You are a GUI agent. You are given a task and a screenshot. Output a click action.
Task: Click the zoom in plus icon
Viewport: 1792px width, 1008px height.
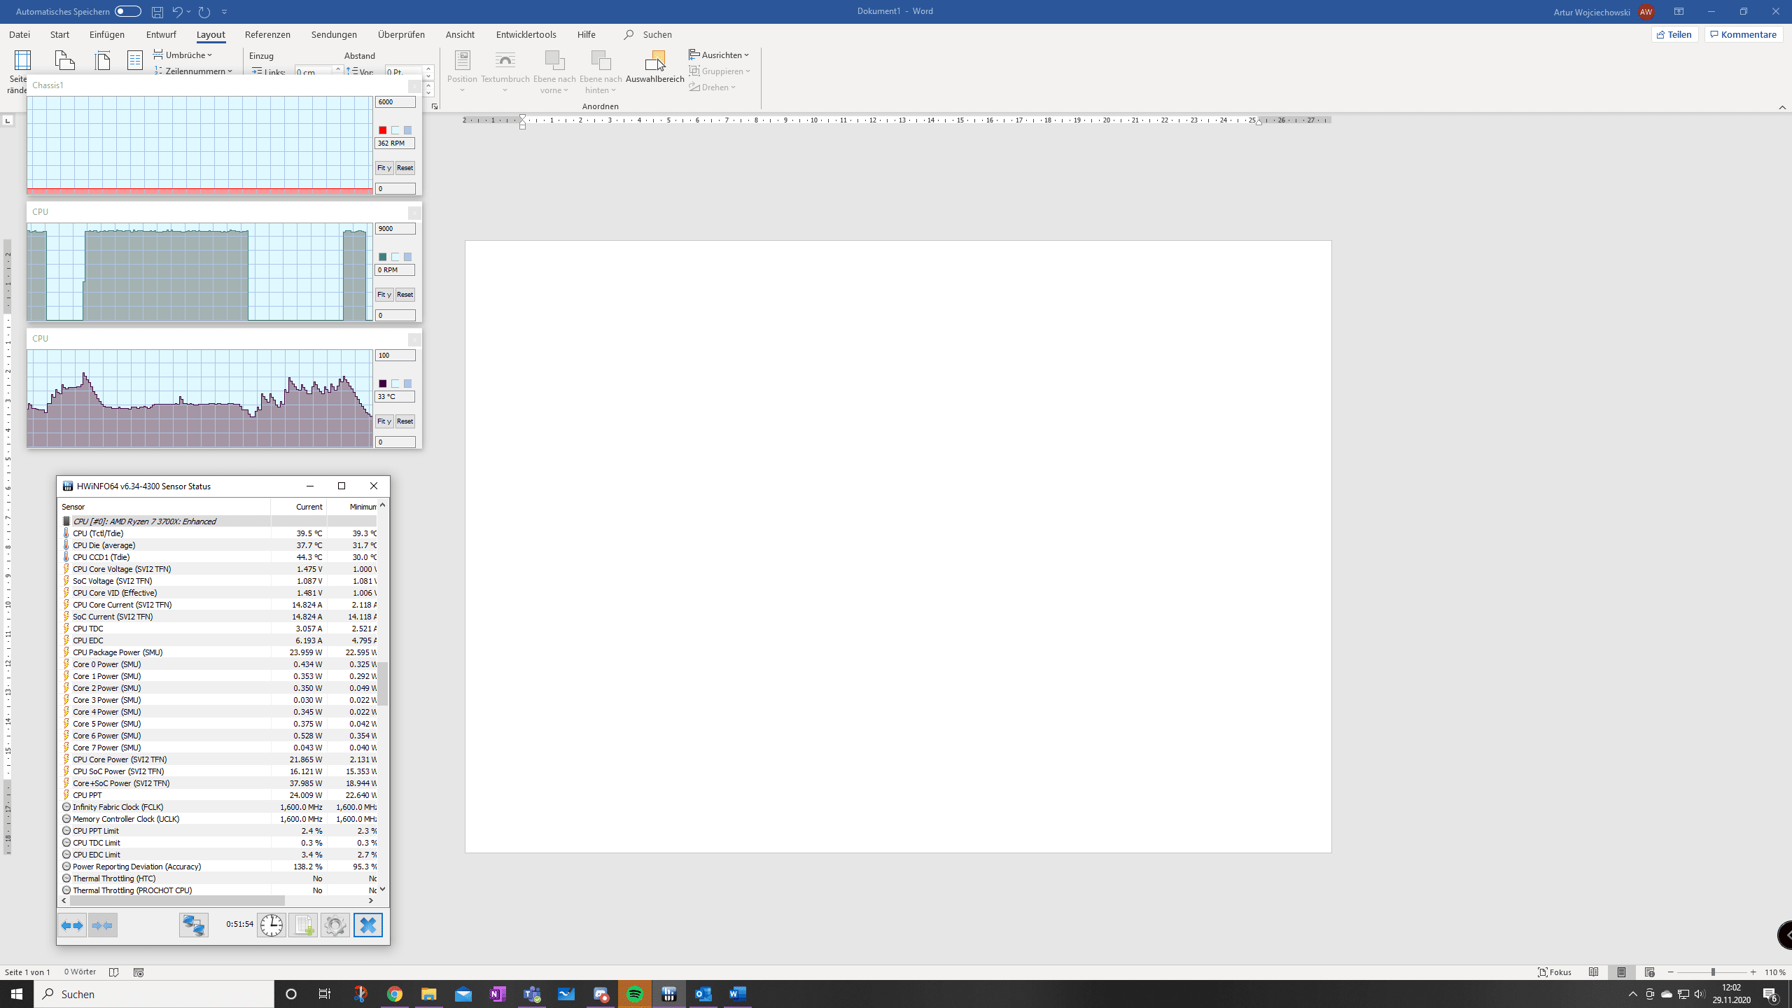coord(1753,972)
